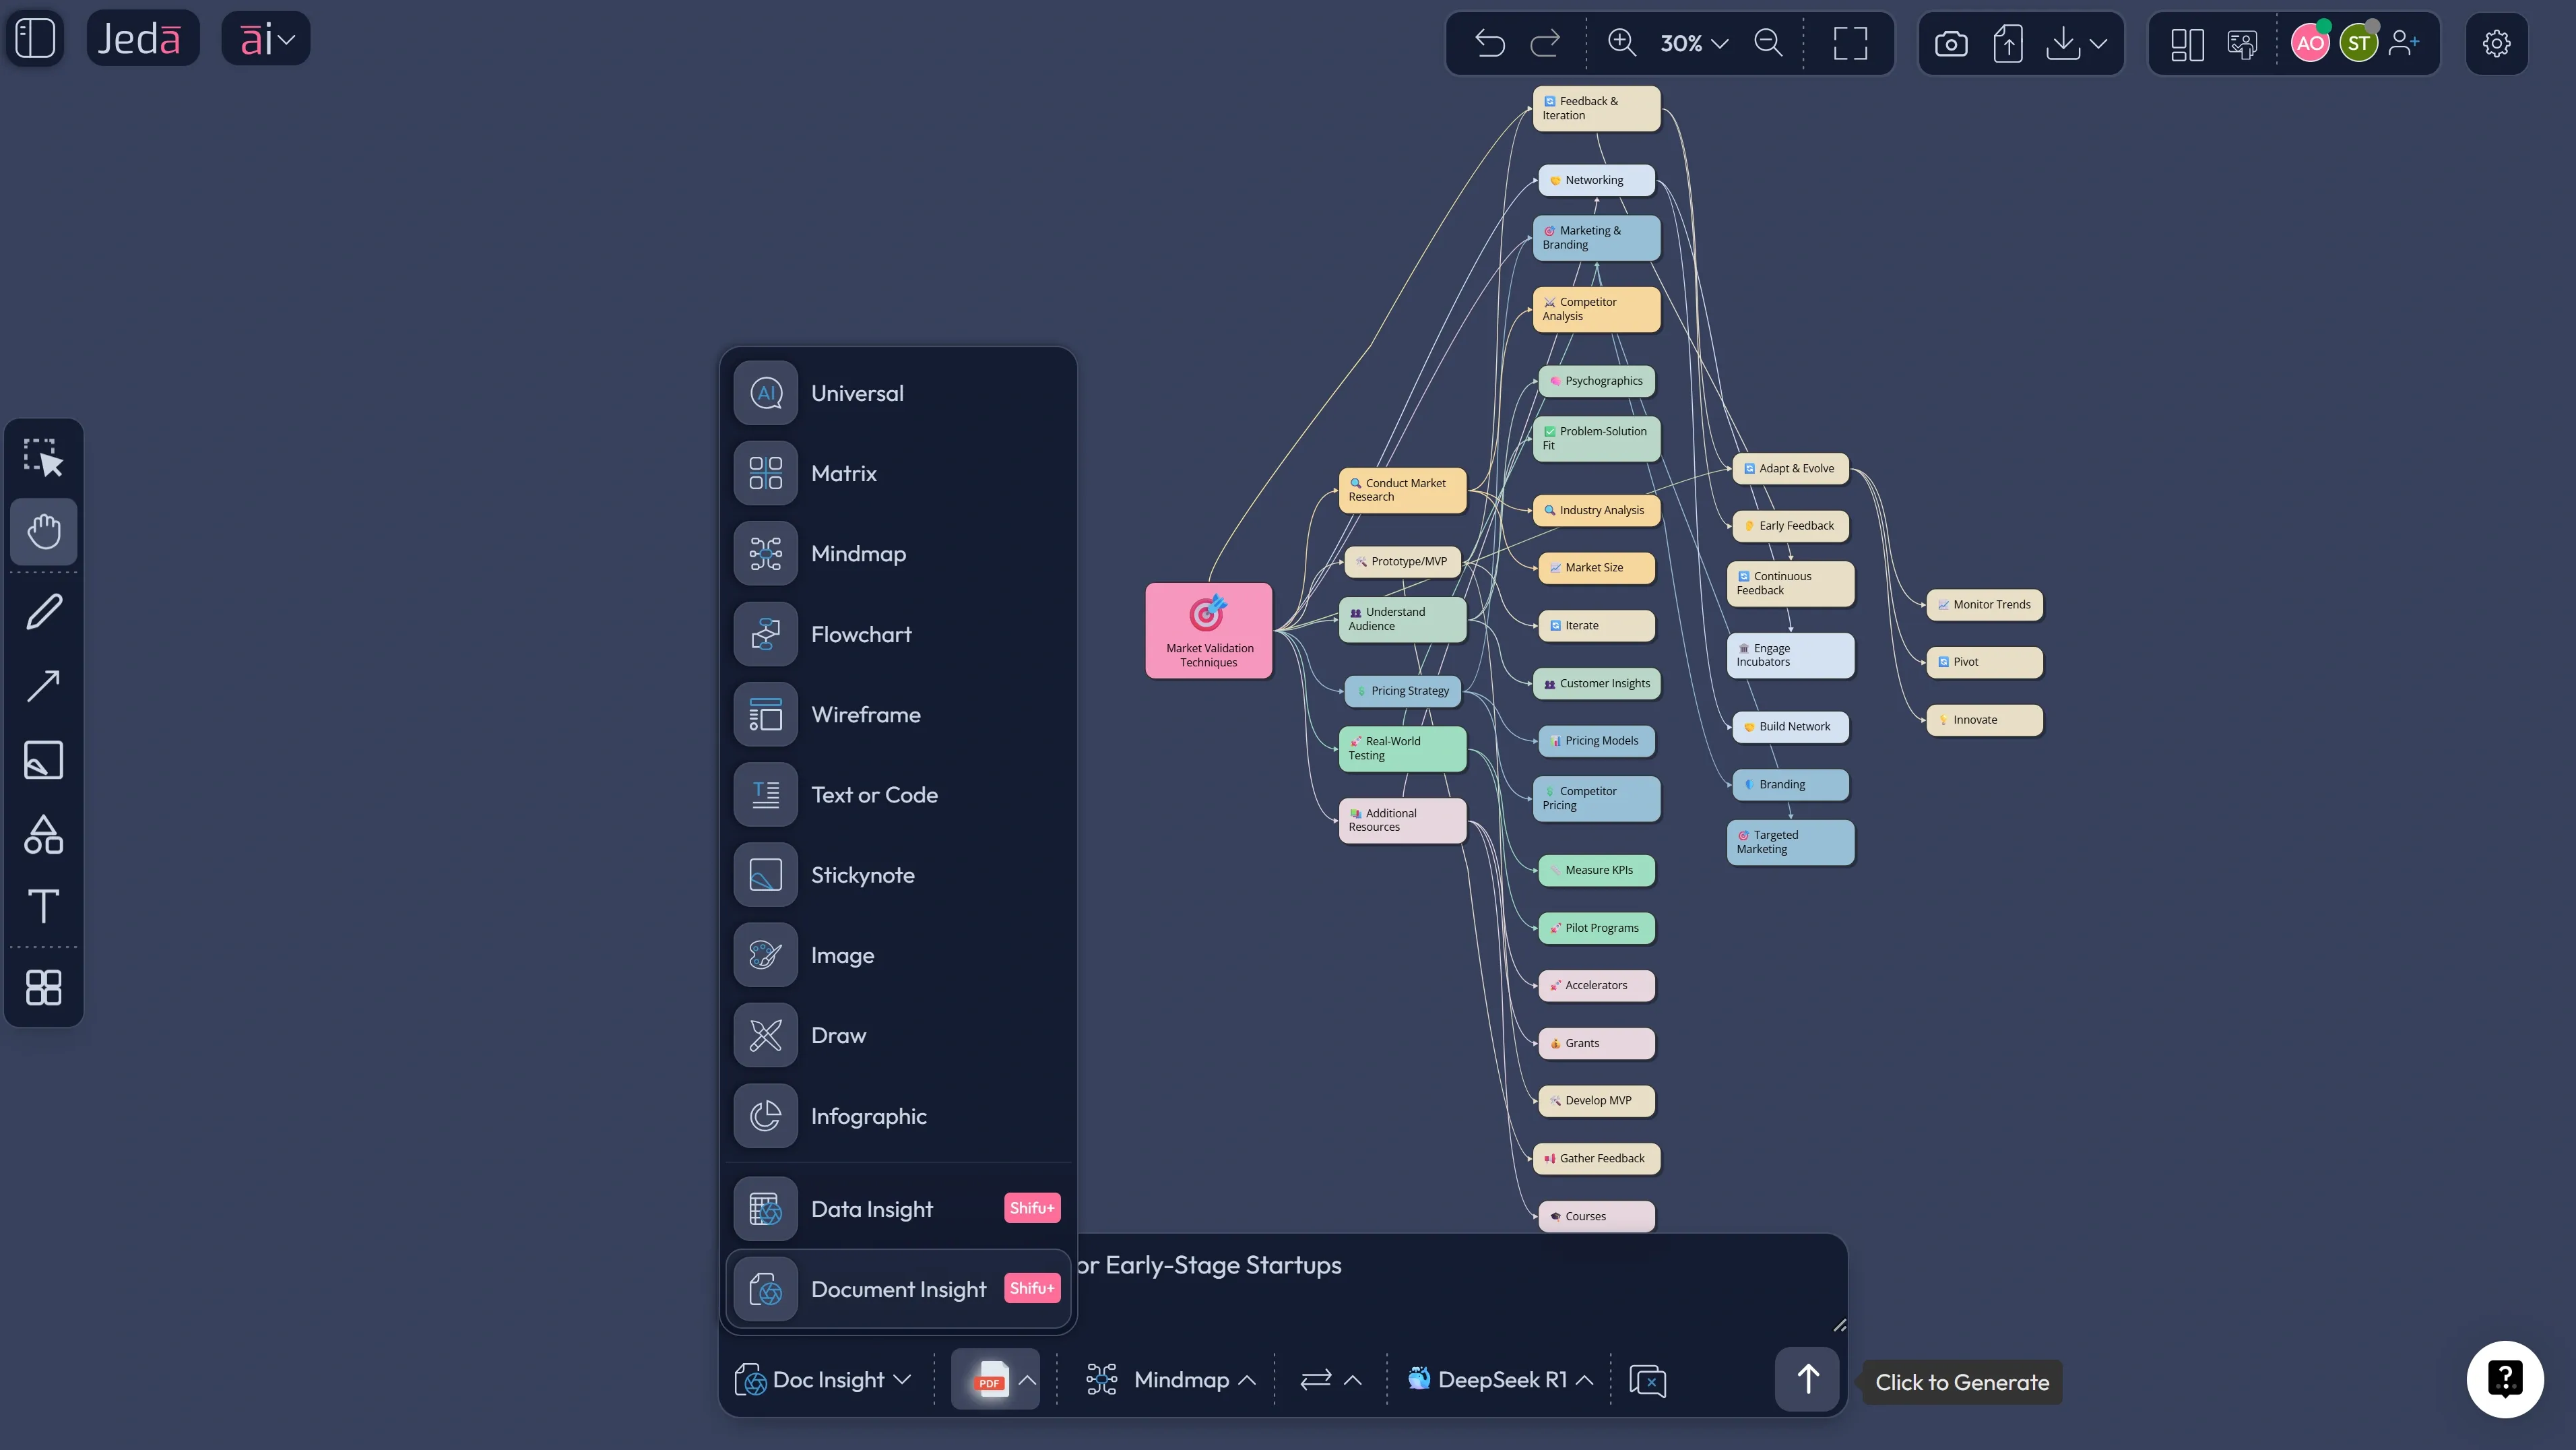Viewport: 2576px width, 1450px height.
Task: Collapse the left sidebar panel
Action: pyautogui.click(x=35, y=38)
